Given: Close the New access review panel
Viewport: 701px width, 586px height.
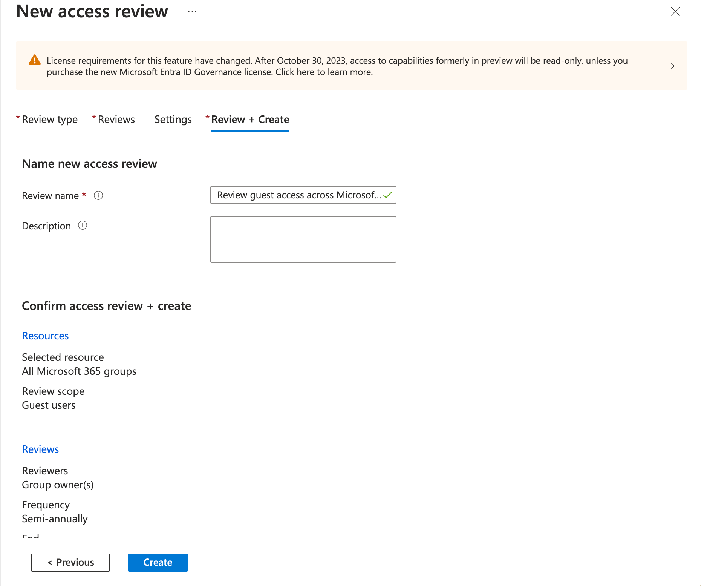Looking at the screenshot, I should click(675, 11).
